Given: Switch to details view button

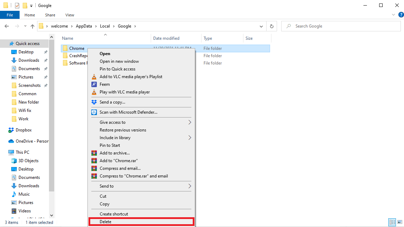Looking at the screenshot, I should (392, 222).
